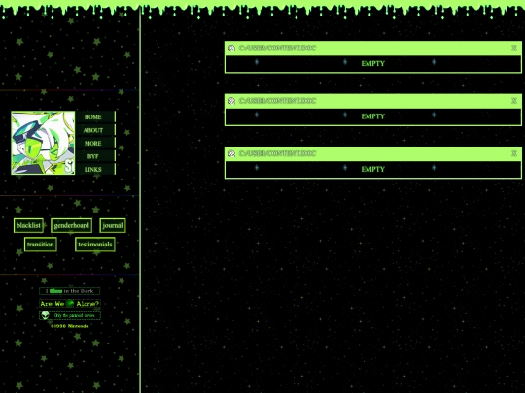Click EMPTY text in the middle window
Image resolution: width=525 pixels, height=393 pixels.
coord(373,116)
